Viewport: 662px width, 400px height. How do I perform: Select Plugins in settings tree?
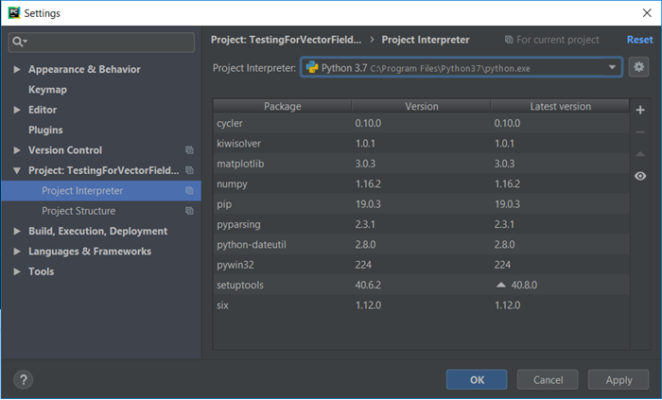[x=45, y=130]
